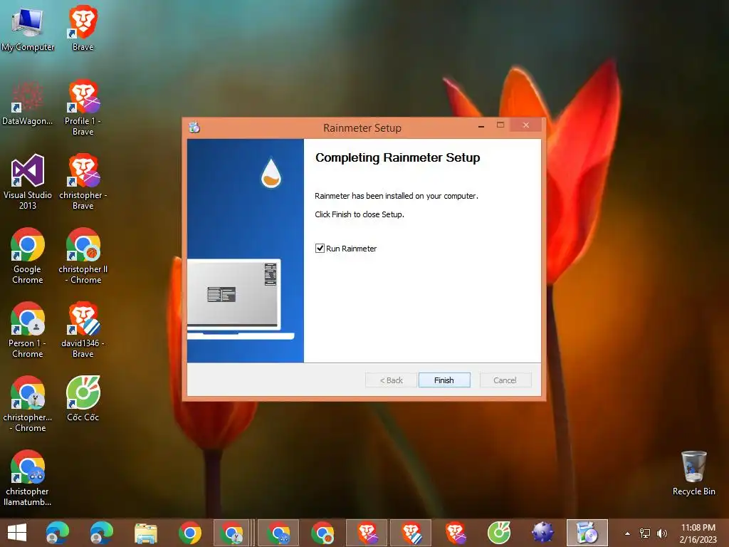Image resolution: width=729 pixels, height=547 pixels.
Task: Click the 'Completing Rainmeter Setup' heading
Action: tap(397, 157)
